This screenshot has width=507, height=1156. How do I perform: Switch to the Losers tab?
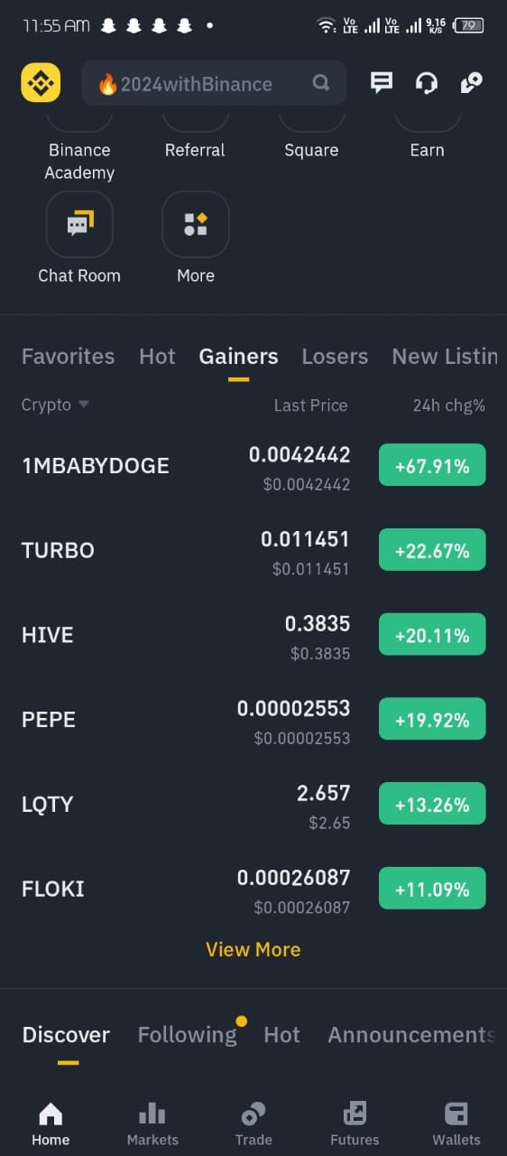click(335, 357)
